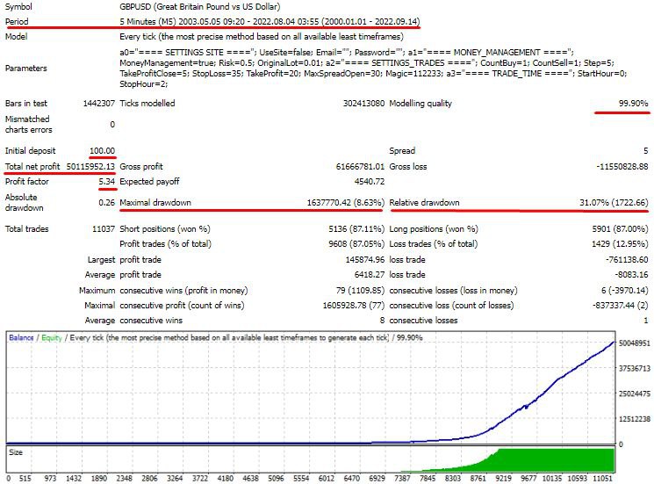Select Absolute drawdown value 0.26
654x484 pixels.
107,202
